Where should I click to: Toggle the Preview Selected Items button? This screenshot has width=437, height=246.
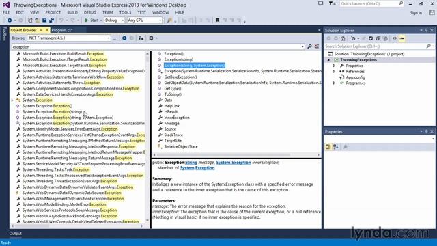(x=402, y=38)
